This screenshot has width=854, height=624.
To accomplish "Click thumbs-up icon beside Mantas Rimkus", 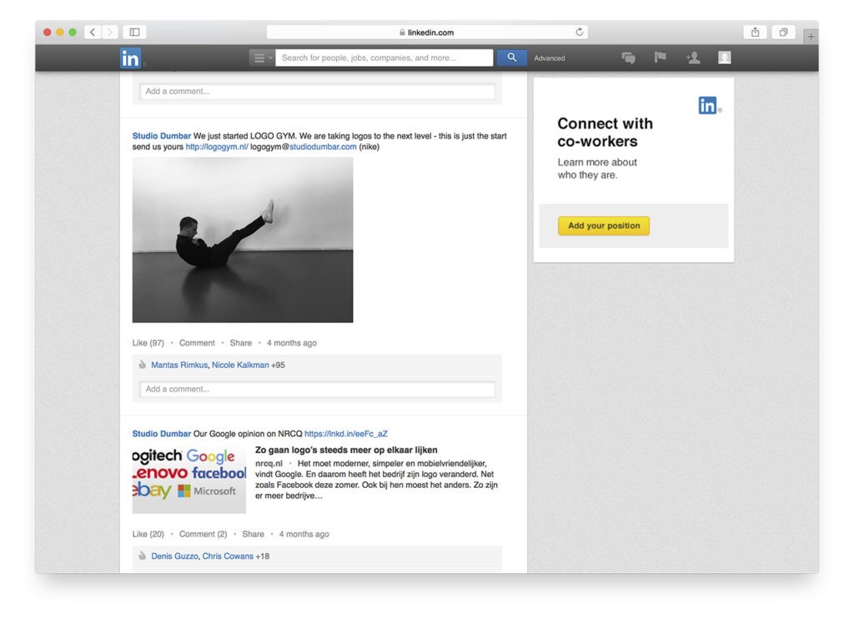I will [x=142, y=365].
